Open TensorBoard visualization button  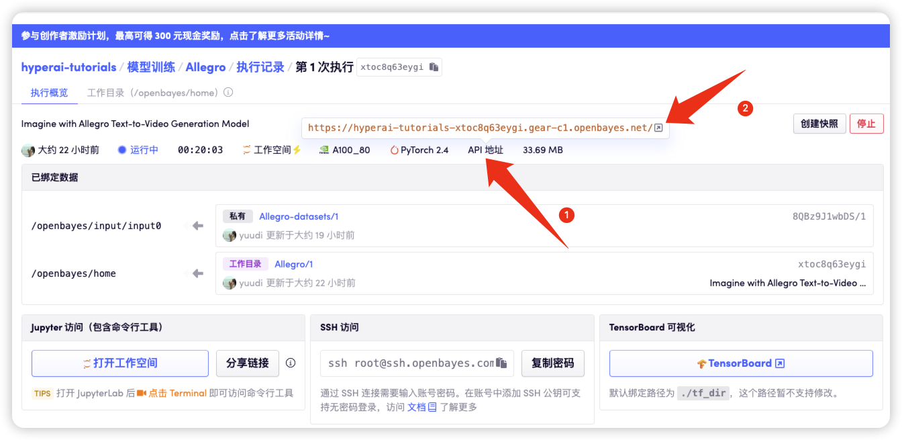pos(740,363)
